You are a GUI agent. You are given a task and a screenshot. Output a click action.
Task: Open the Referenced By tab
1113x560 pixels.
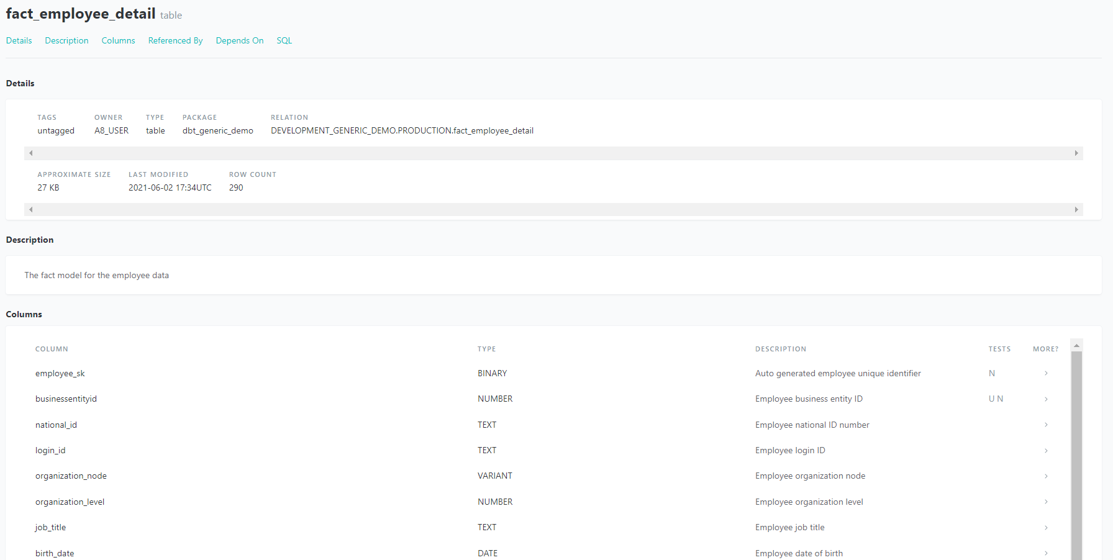[175, 40]
